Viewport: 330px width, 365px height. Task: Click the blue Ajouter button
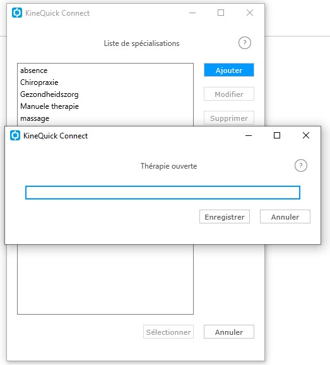coord(229,70)
